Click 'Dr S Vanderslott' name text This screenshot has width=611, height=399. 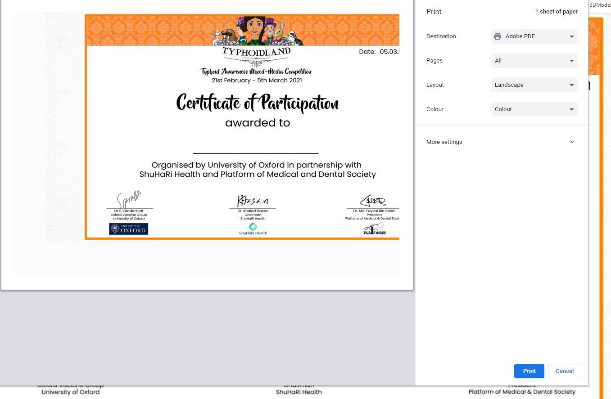[x=129, y=211]
